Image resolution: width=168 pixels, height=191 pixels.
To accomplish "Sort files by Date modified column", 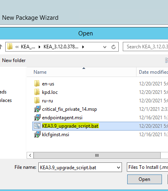I will [x=152, y=72].
